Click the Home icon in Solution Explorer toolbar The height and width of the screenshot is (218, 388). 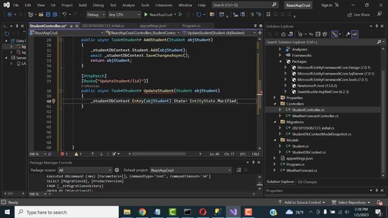[283, 34]
